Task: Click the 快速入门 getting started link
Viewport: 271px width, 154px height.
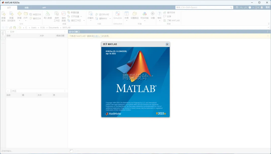Action: (x=98, y=36)
